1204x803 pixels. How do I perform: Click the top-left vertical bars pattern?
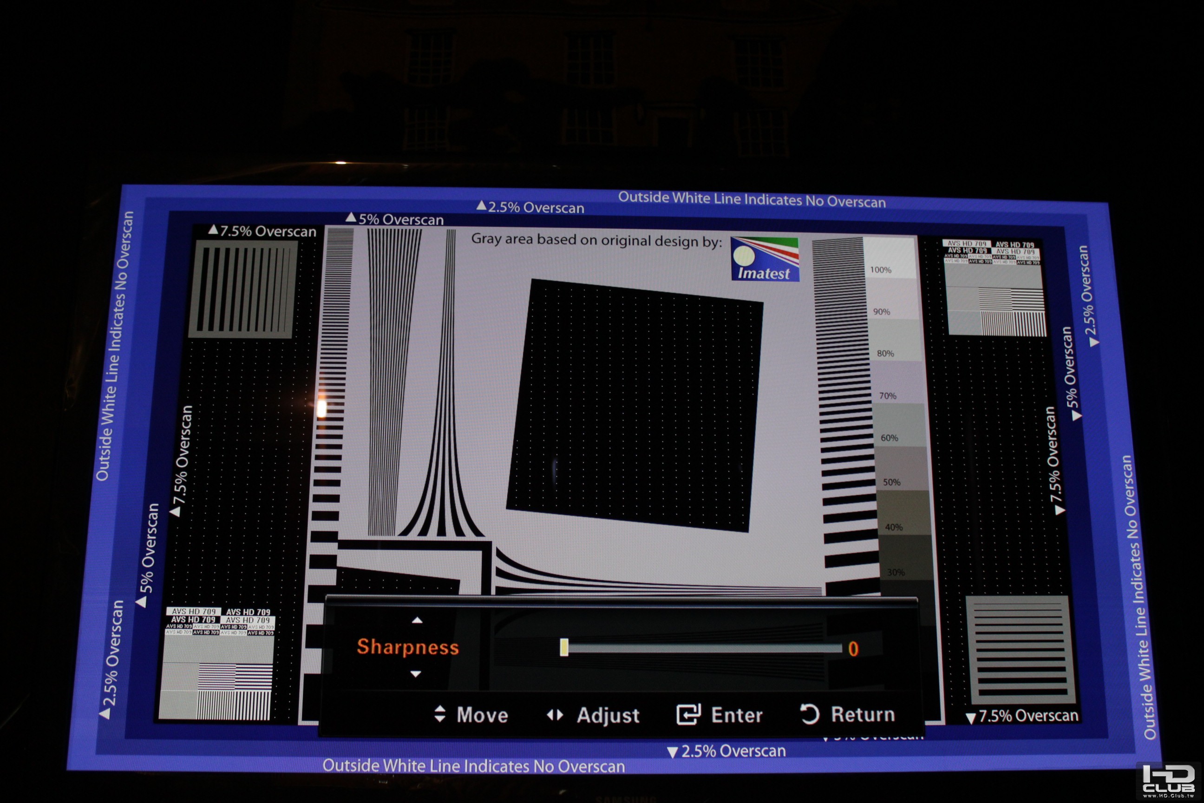click(x=243, y=290)
